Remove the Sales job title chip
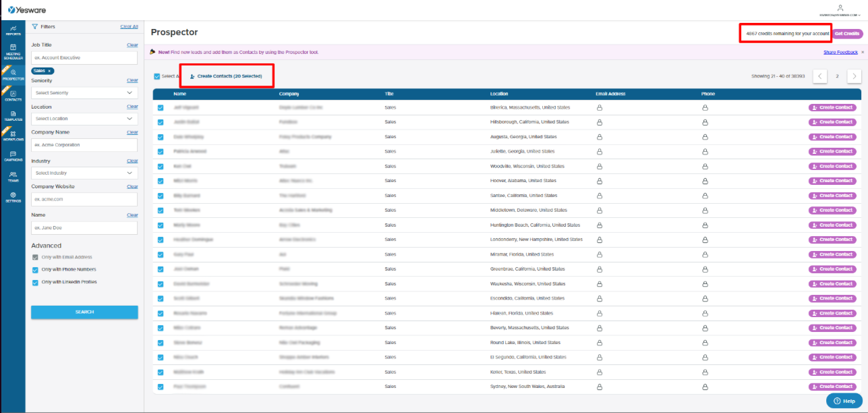Screen dimensions: 868x413 [49, 70]
